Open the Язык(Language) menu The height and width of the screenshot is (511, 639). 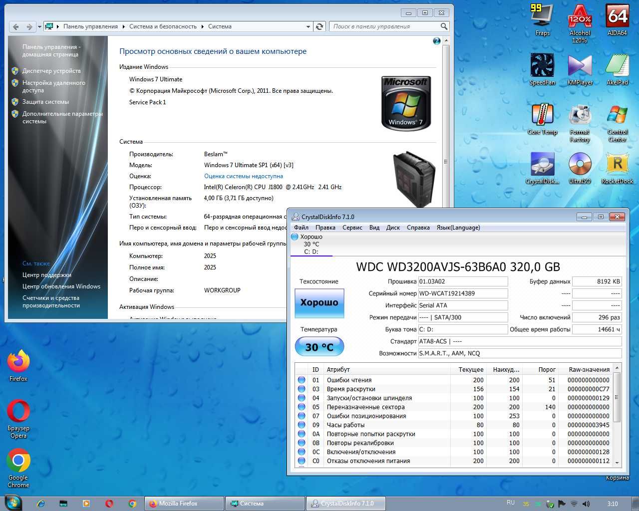[x=458, y=228]
